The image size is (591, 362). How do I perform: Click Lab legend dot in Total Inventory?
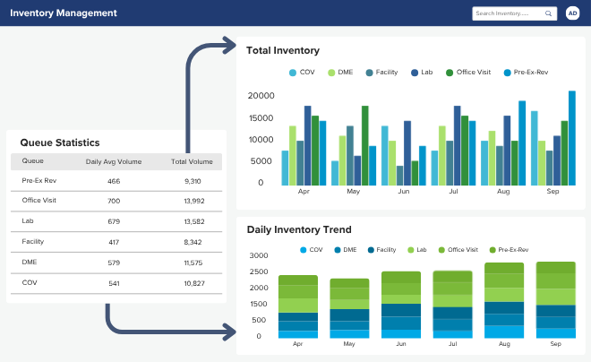pos(415,73)
